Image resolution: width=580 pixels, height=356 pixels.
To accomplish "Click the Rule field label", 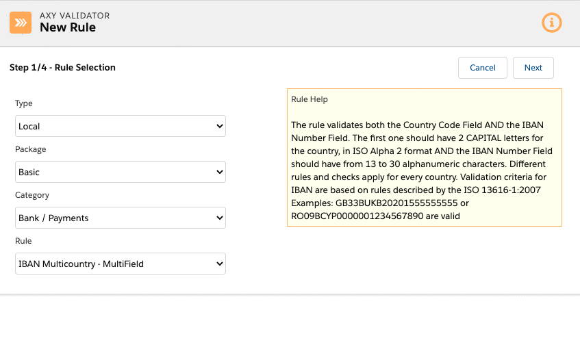I will (x=23, y=241).
